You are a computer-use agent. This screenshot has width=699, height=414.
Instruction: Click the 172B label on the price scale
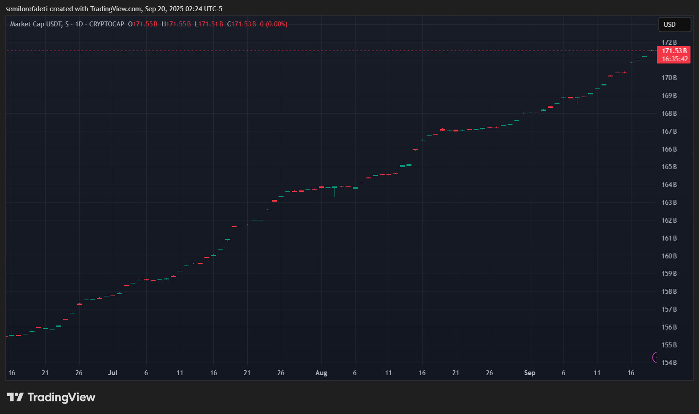tap(669, 42)
